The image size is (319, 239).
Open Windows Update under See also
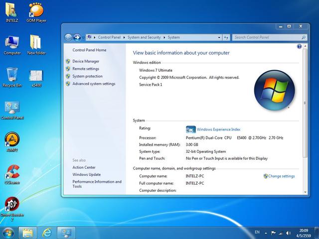tap(86, 174)
